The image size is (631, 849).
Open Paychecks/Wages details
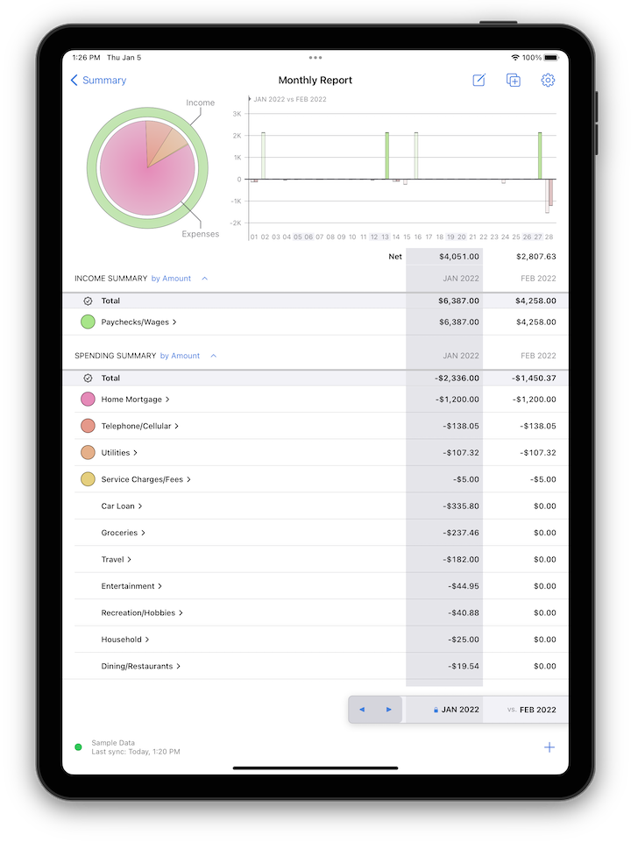coord(138,322)
